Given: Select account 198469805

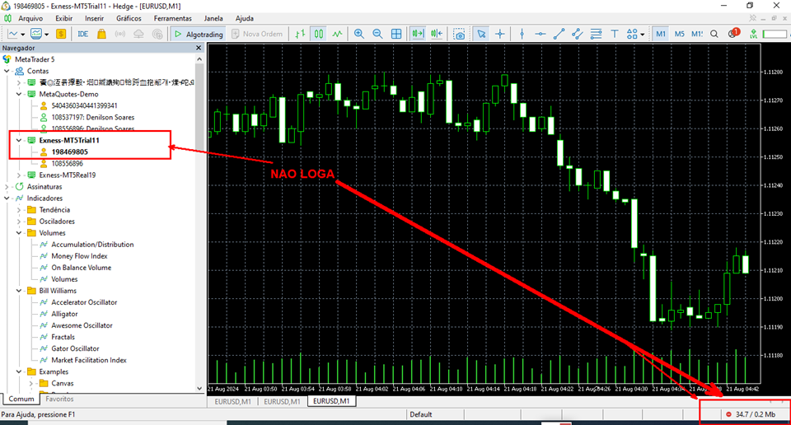Looking at the screenshot, I should tap(69, 152).
